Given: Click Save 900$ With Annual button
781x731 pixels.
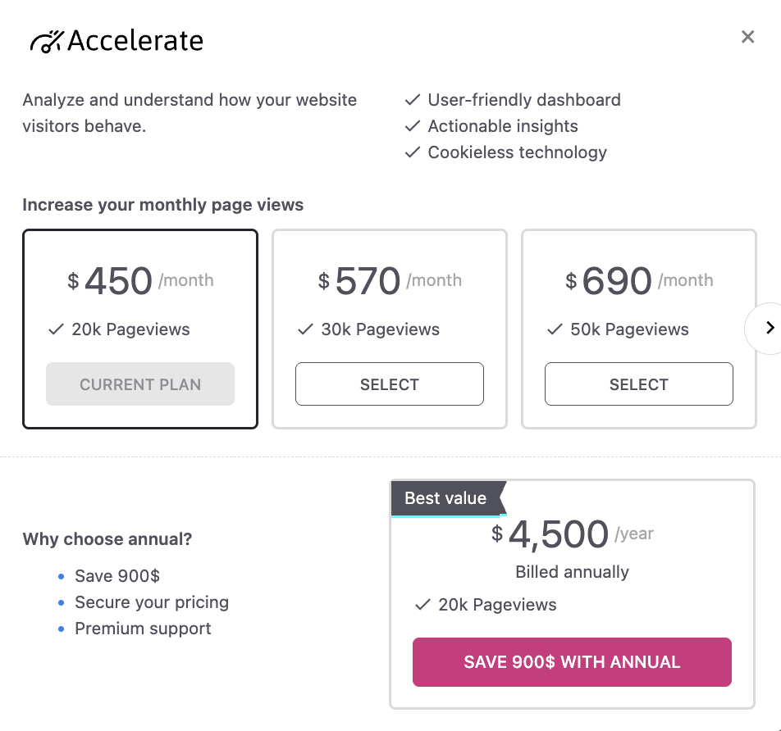Looking at the screenshot, I should pos(572,662).
